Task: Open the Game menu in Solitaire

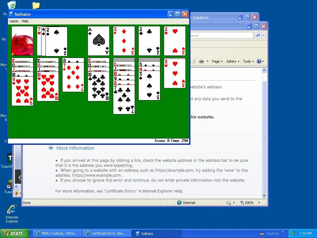Action: [x=14, y=21]
